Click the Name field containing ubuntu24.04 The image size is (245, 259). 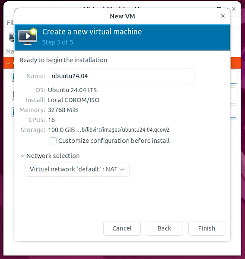coord(121,76)
